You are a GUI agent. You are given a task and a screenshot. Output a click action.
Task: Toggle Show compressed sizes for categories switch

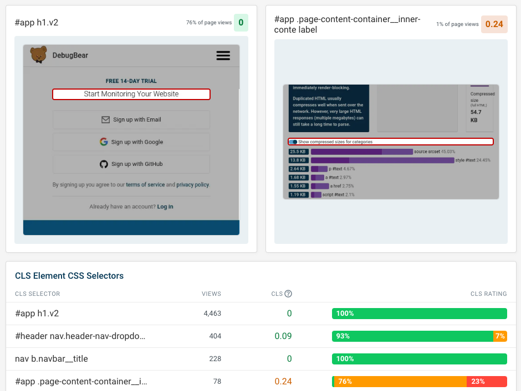tap(293, 142)
